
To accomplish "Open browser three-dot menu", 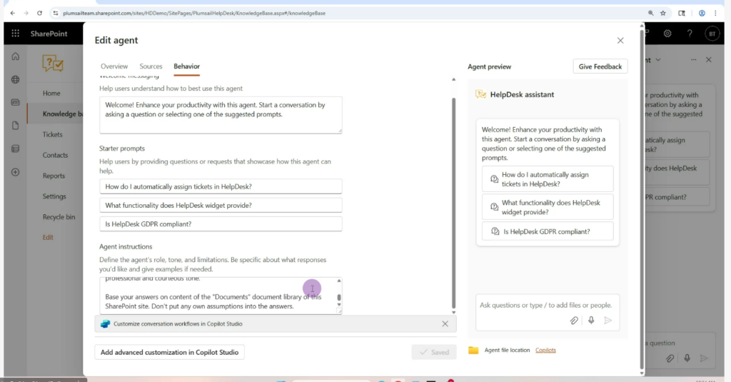I will coord(715,13).
